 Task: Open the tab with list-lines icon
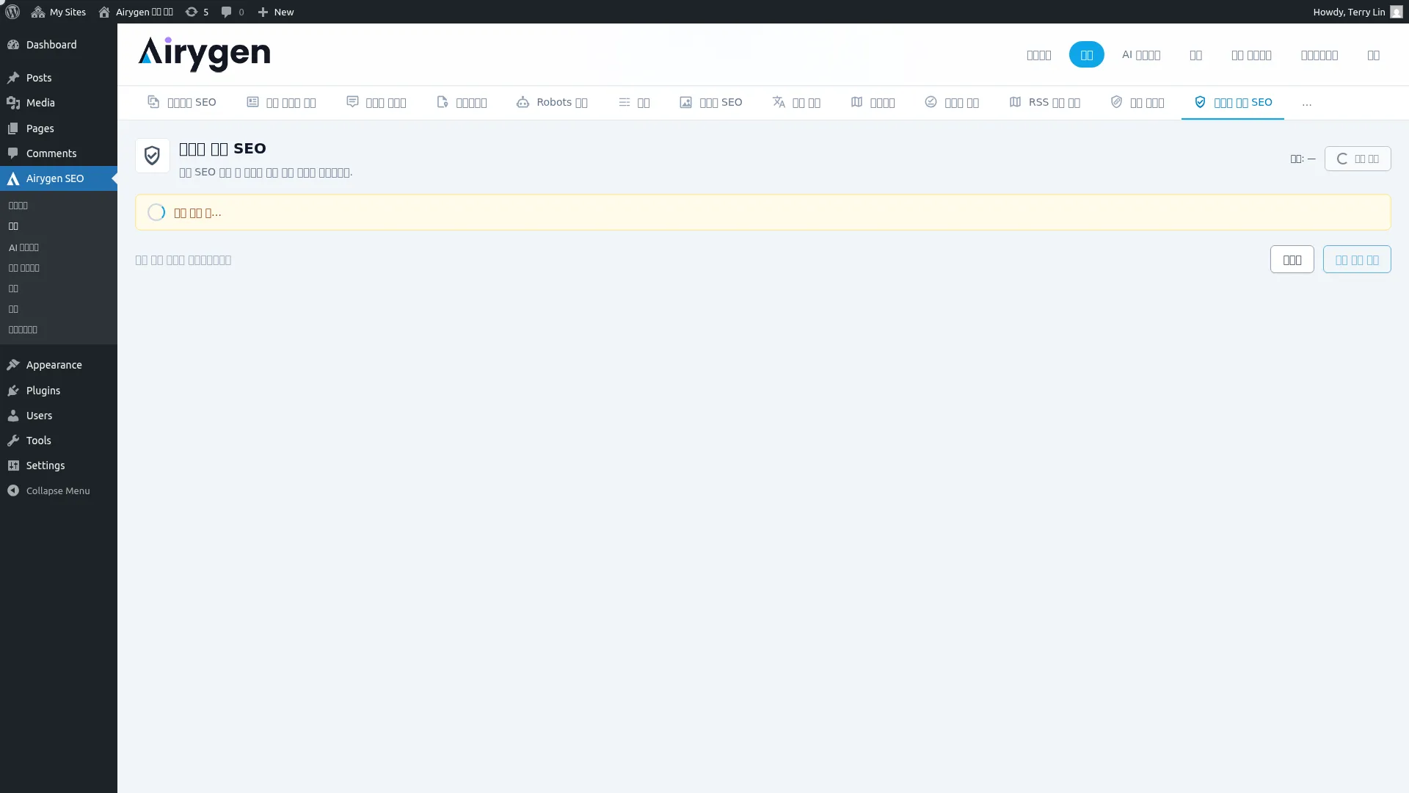coord(634,102)
